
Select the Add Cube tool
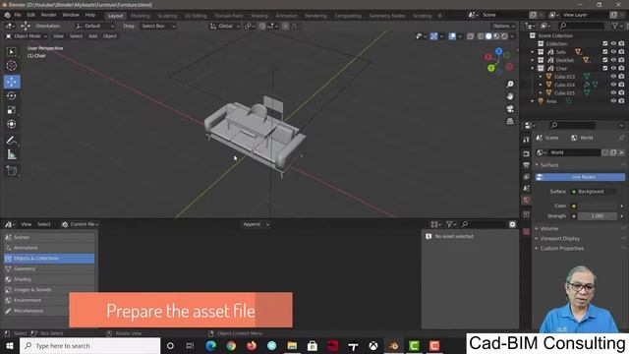pos(12,171)
